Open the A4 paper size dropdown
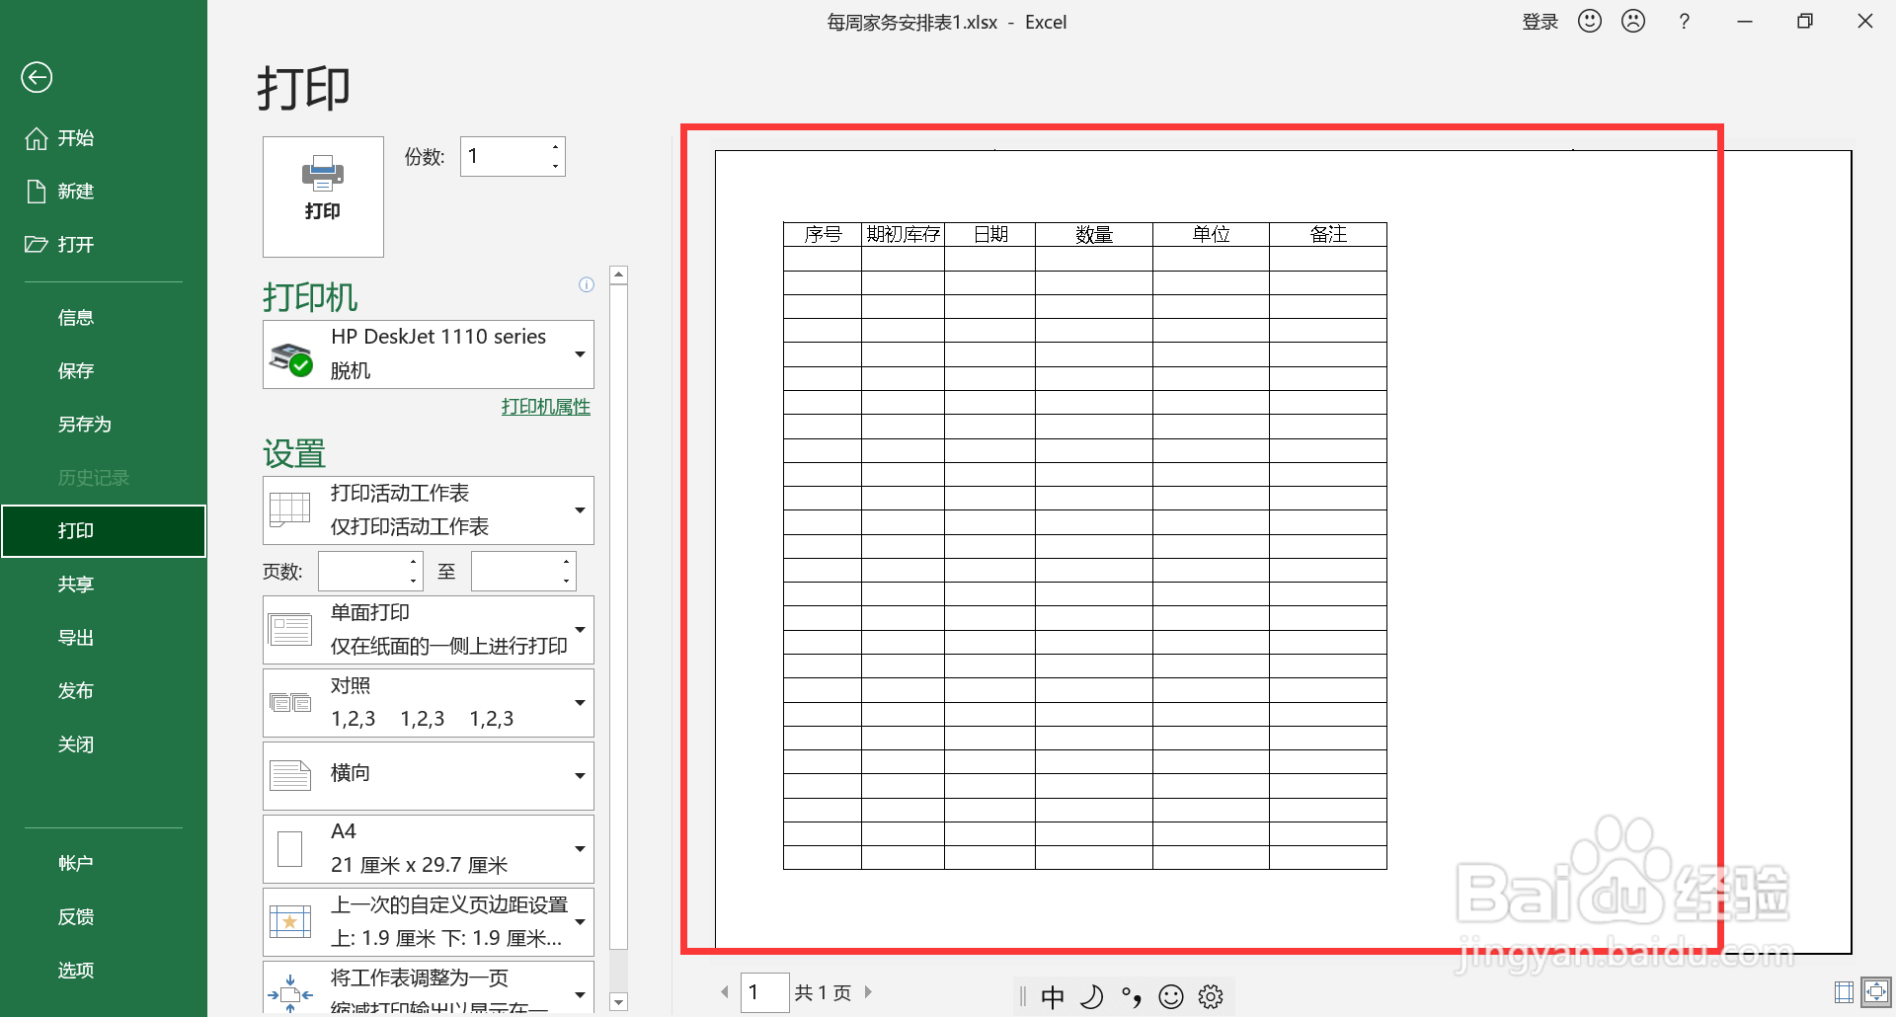The image size is (1896, 1017). (581, 848)
